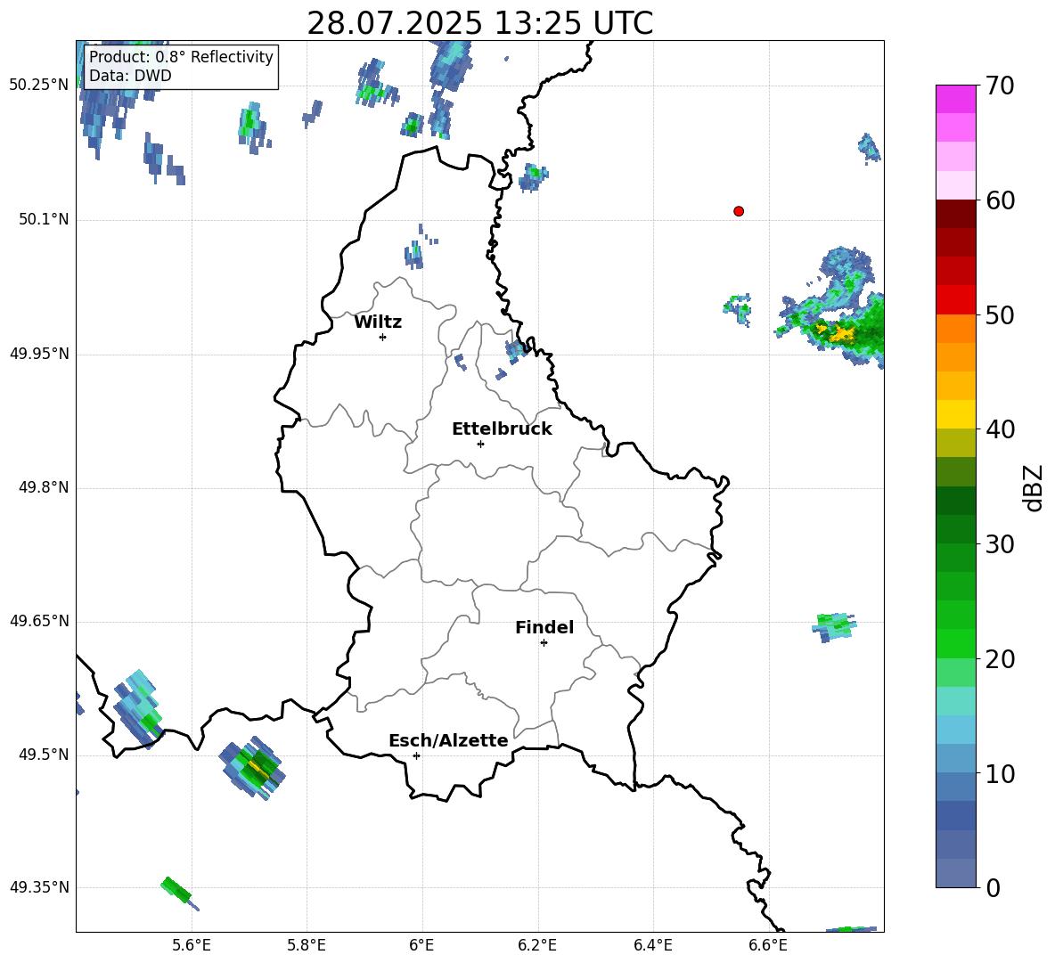Click the 50.1°N latitude label
Viewport: 1055px width, 963px height.
coord(44,219)
